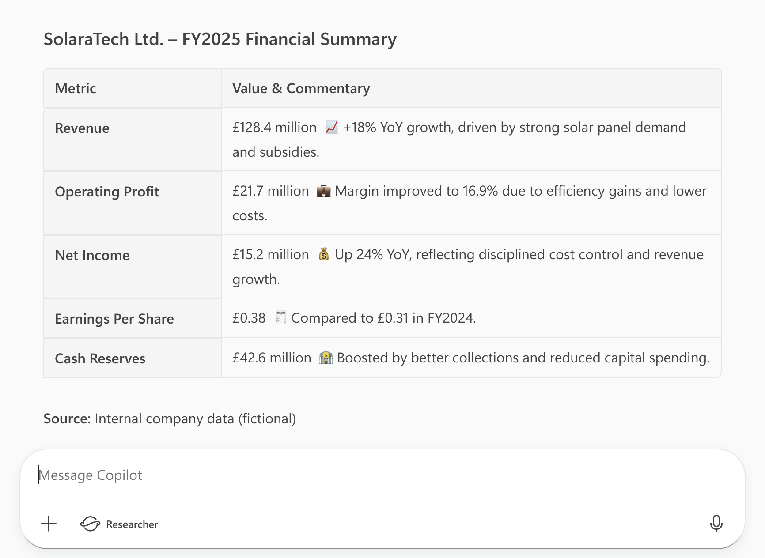
Task: Click the £0.38 earnings per share value
Action: pos(249,318)
